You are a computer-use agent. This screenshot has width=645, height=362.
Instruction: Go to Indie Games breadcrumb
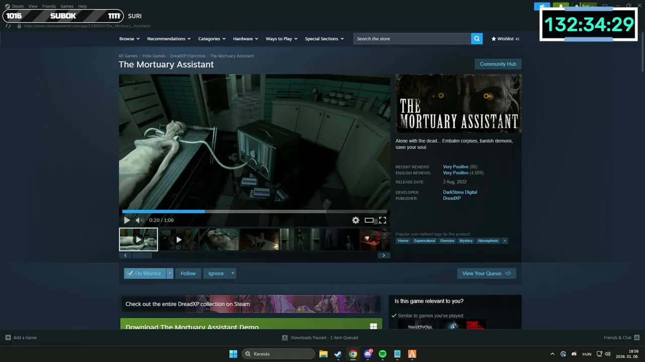(x=154, y=56)
